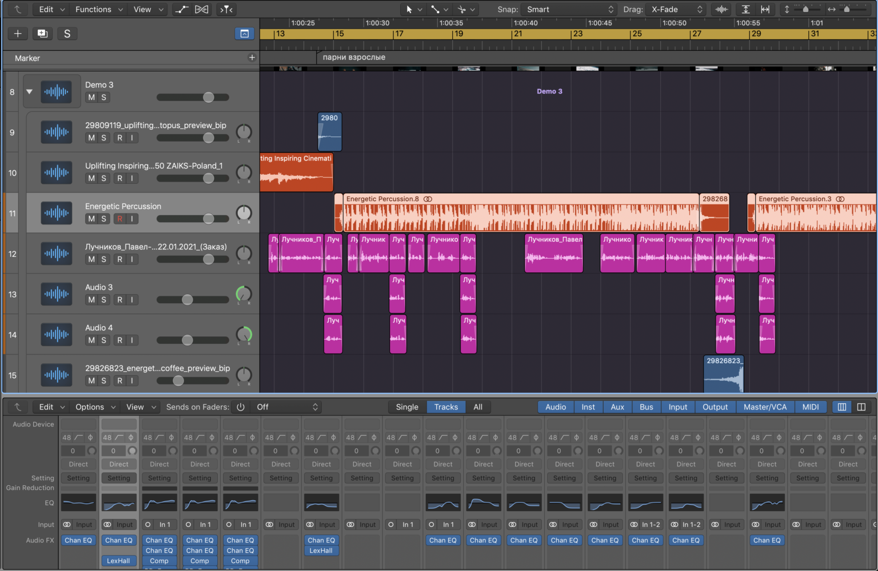Click the Show/Hide Automation icon

point(181,9)
